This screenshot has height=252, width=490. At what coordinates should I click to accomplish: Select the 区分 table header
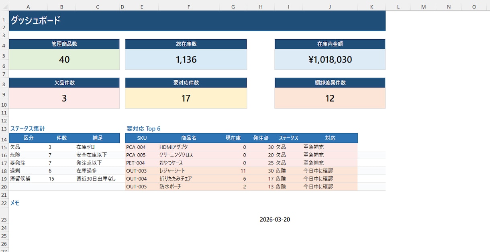(29, 138)
